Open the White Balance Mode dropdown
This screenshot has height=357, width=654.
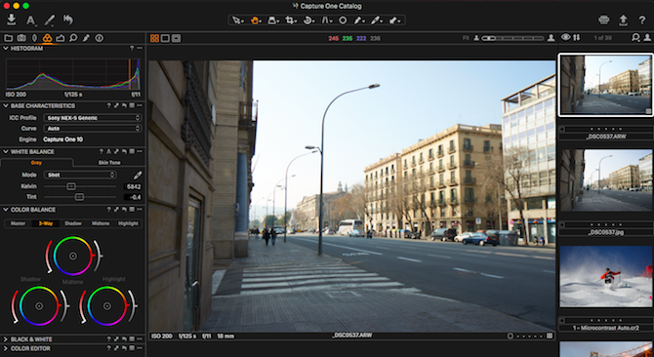pos(80,175)
